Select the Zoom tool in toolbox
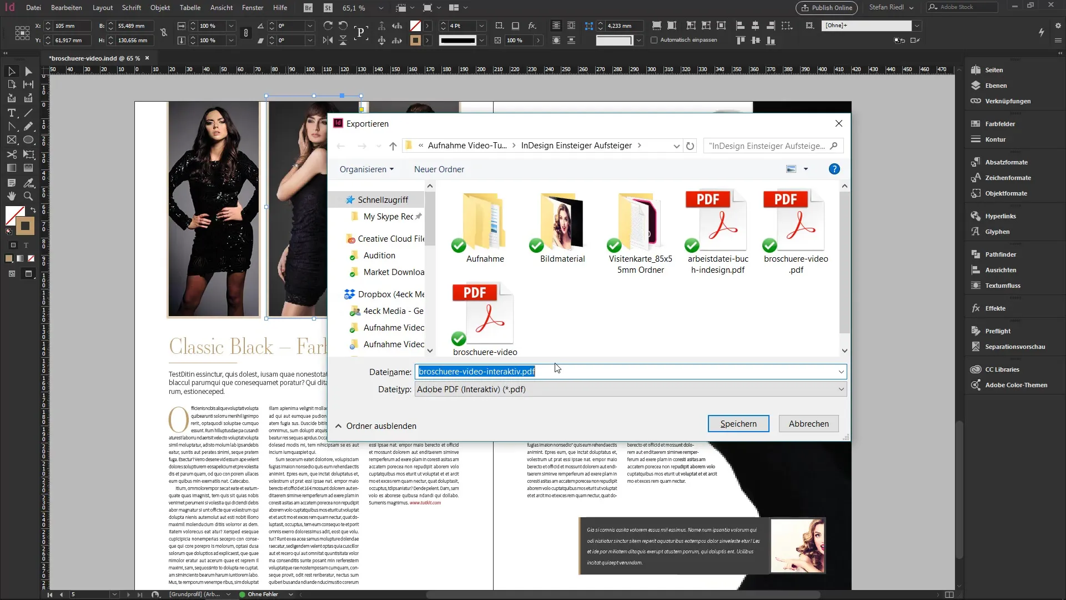Viewport: 1066px width, 600px height. point(28,196)
